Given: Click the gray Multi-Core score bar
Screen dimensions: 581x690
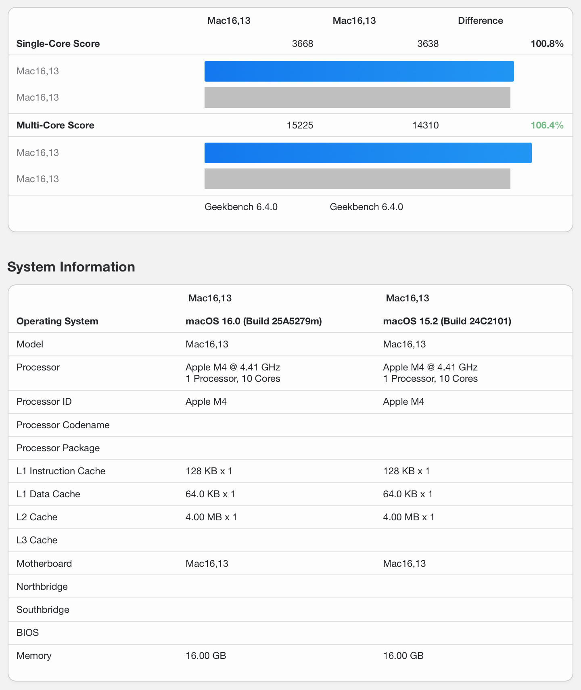Looking at the screenshot, I should tap(357, 179).
